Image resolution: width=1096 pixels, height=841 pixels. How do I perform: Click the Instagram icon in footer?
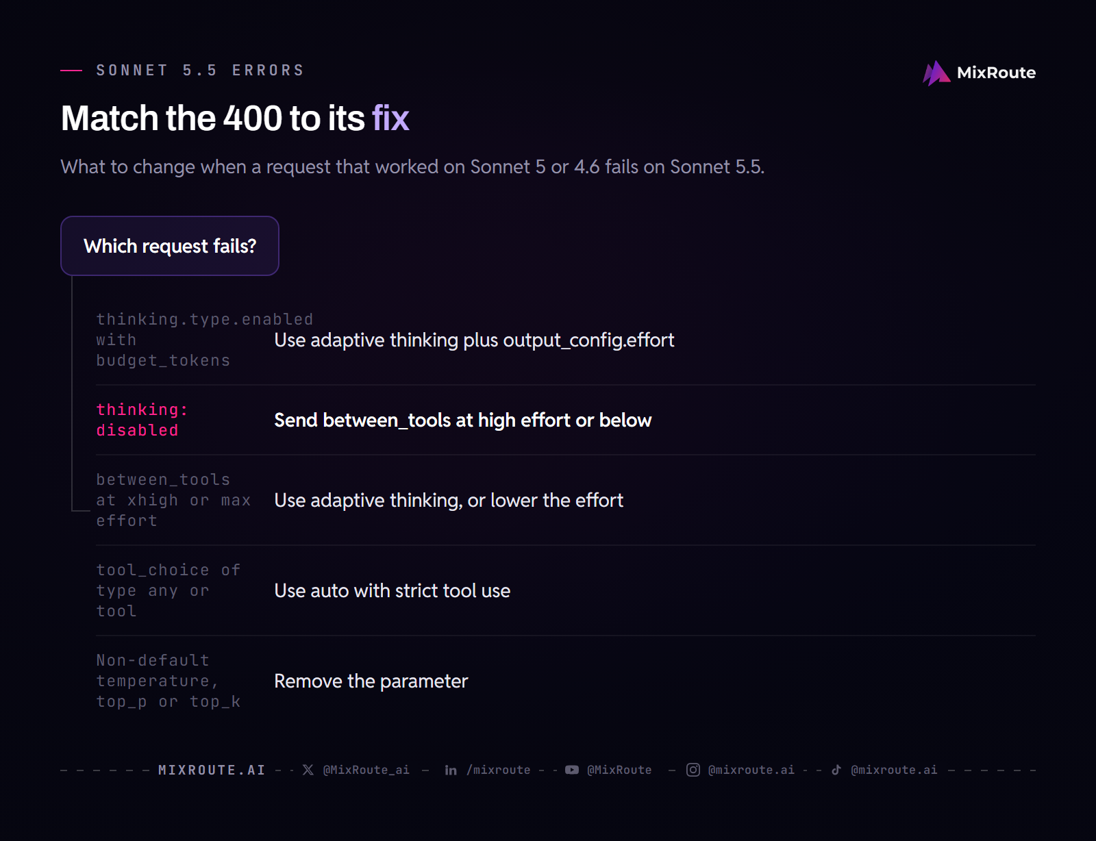tap(693, 770)
